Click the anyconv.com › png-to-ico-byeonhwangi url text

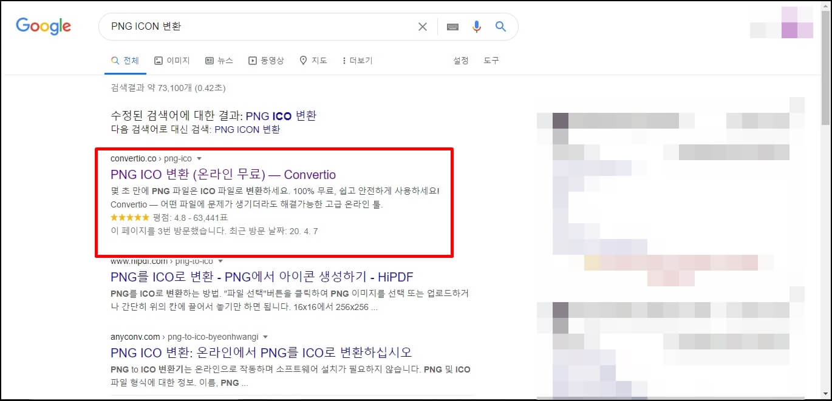coord(185,337)
